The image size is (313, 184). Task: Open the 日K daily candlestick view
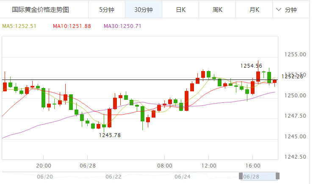coord(180,9)
